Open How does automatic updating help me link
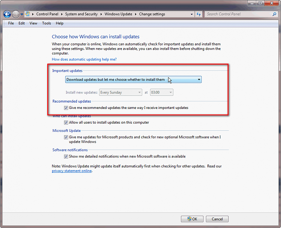This screenshot has width=281, height=228. (x=84, y=59)
